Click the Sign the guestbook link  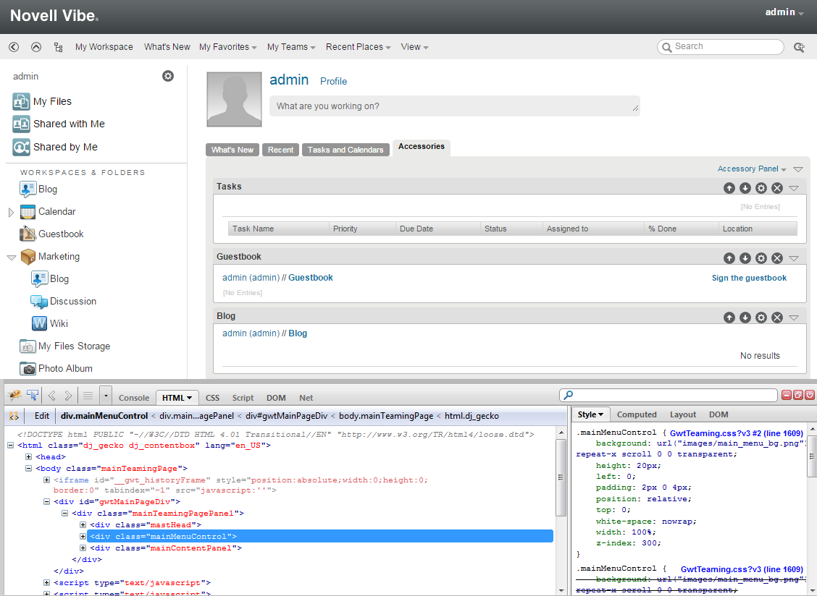[x=749, y=278]
